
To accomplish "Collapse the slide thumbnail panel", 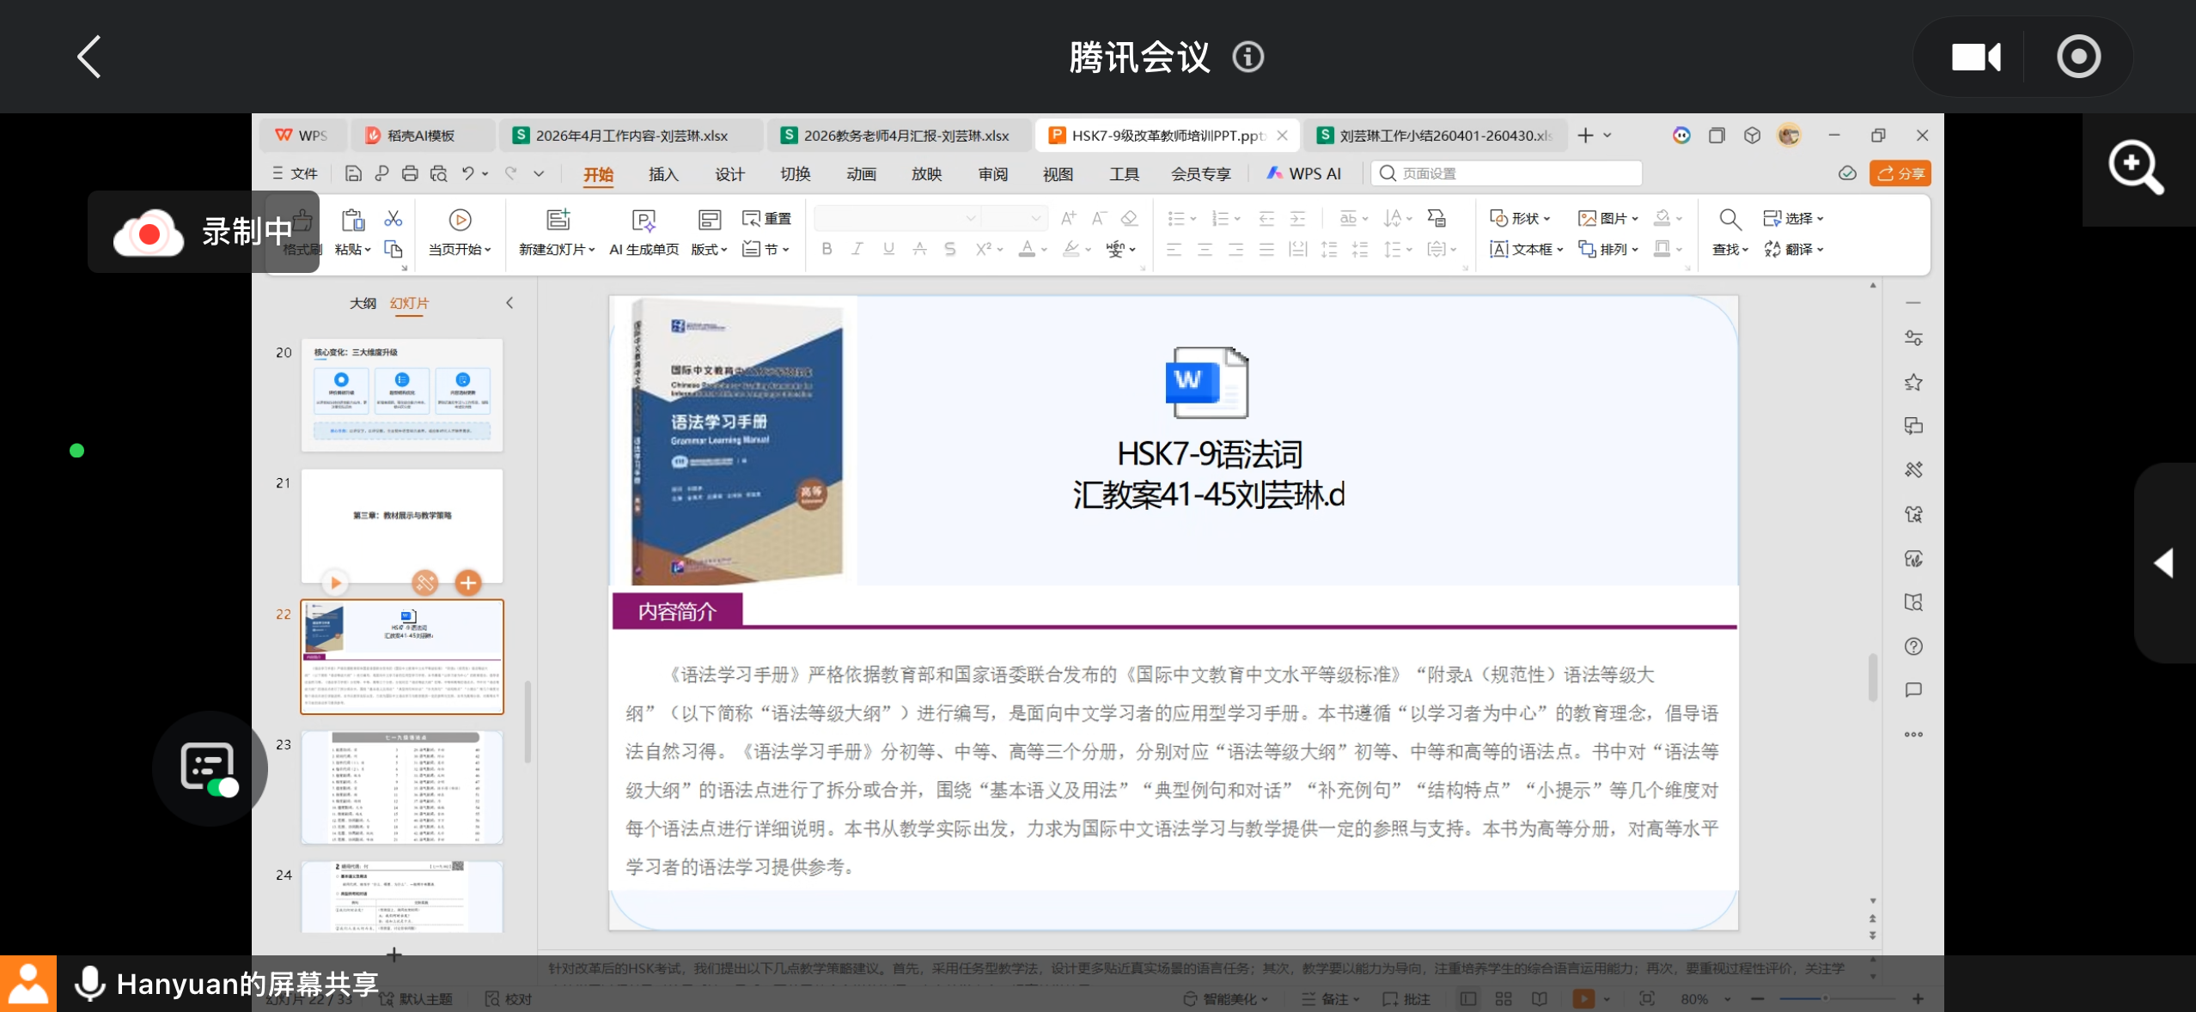I will [509, 303].
